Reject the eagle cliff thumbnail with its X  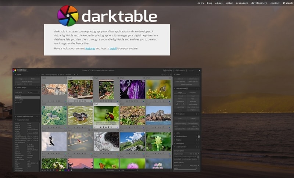43,101
